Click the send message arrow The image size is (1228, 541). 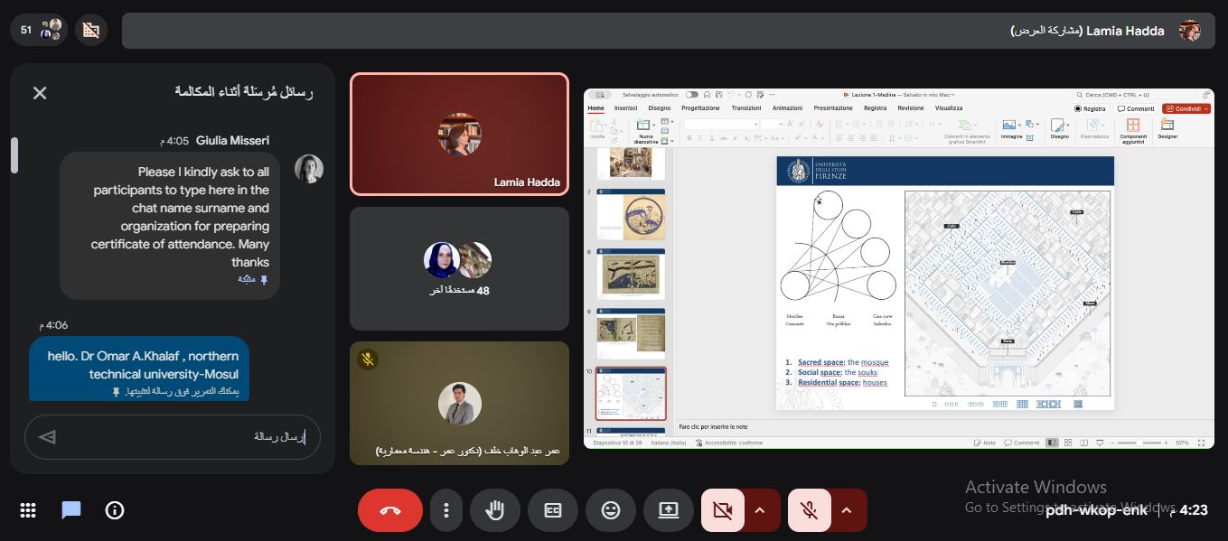coord(47,437)
